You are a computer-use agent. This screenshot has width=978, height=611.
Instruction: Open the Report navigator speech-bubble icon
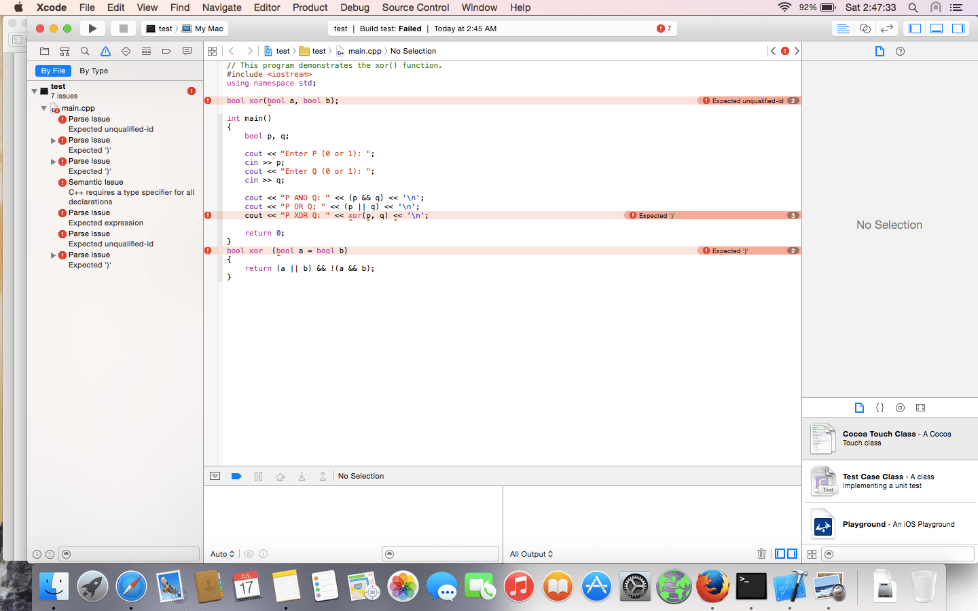point(187,51)
